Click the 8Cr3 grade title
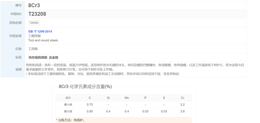Viewport: 260px width, 123px height. (34, 5)
